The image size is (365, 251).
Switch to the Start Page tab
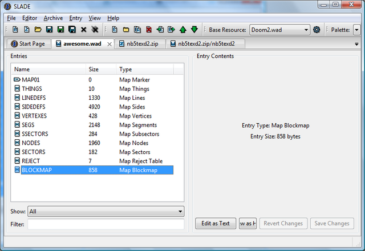[x=29, y=44]
